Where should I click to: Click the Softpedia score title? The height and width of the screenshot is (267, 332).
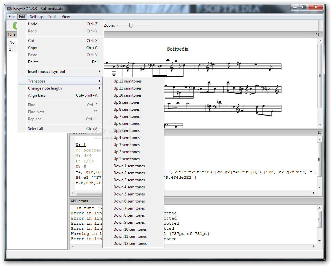(178, 49)
